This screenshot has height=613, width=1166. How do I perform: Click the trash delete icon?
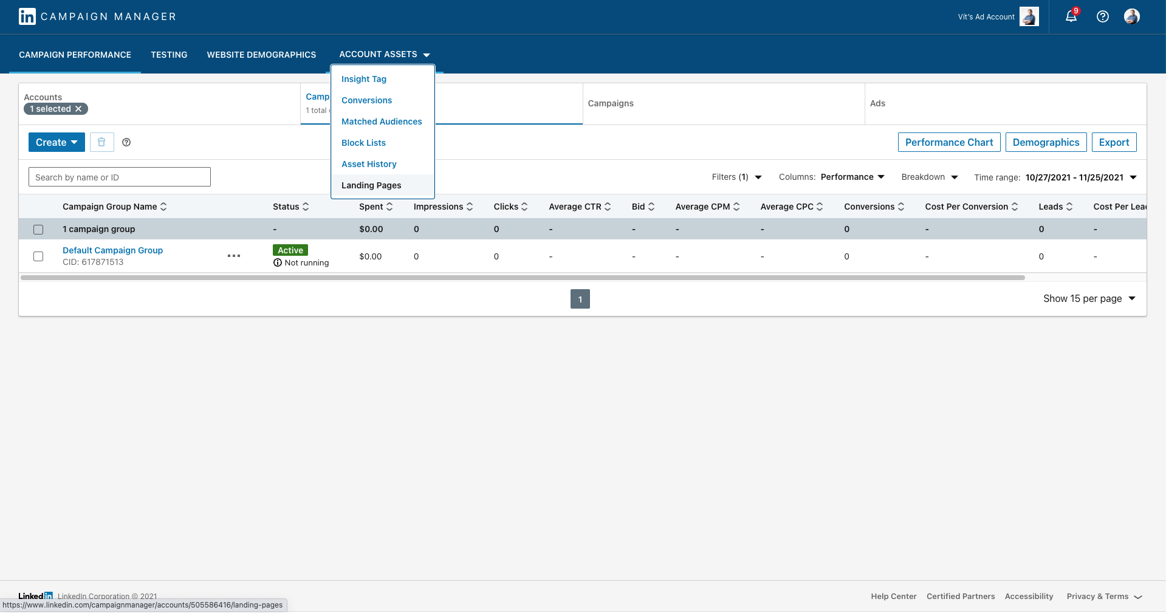point(101,142)
